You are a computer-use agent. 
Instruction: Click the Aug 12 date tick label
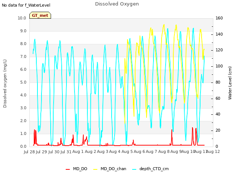coord(213,151)
